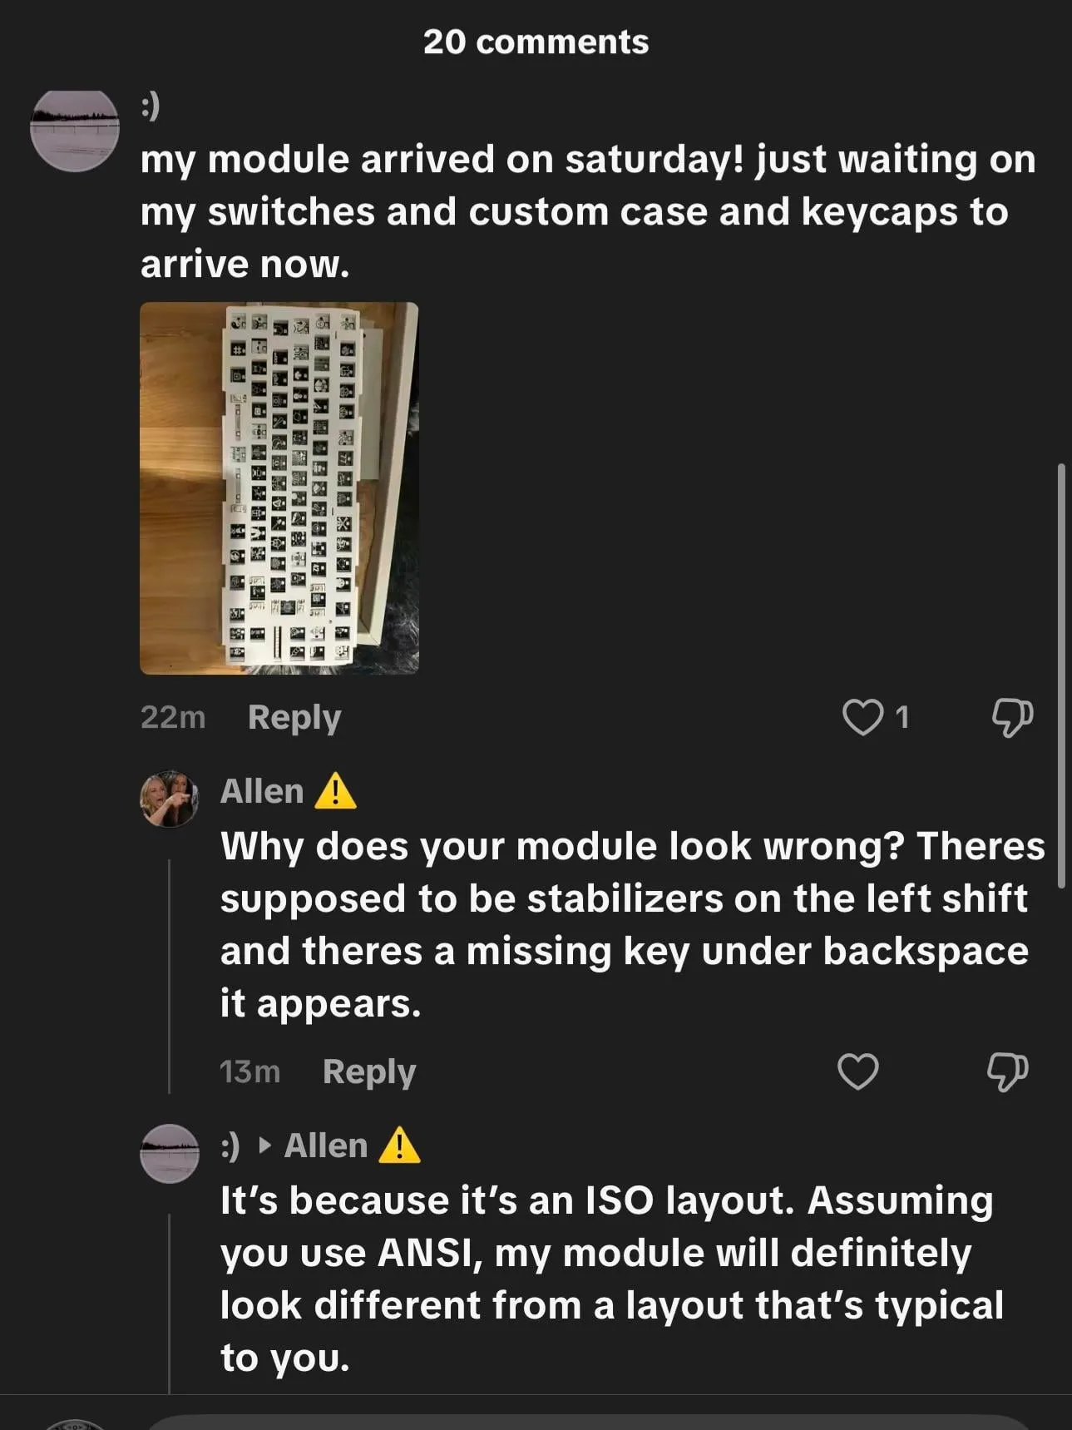Like Allen's comment about stabilizers
This screenshot has width=1072, height=1430.
click(857, 1071)
